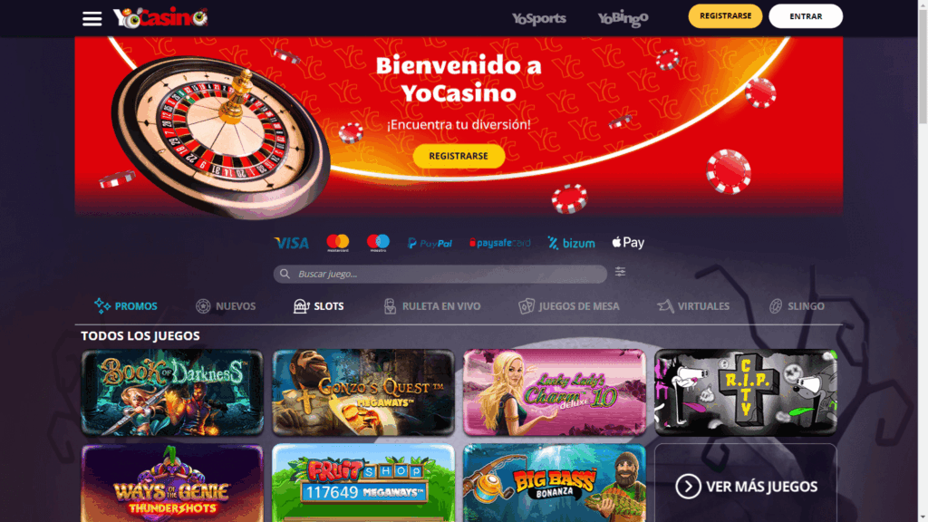This screenshot has width=928, height=522.
Task: Open the Gonzo's Quest Megaways game thumbnail
Action: point(363,392)
